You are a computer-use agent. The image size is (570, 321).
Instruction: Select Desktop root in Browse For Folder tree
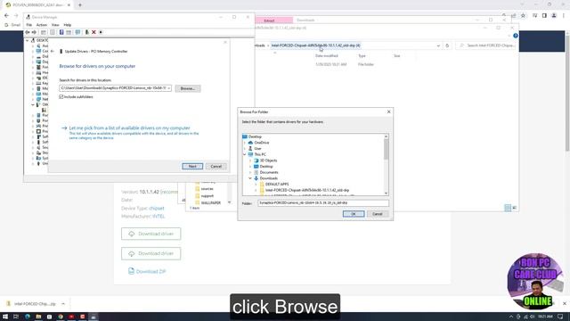(255, 136)
